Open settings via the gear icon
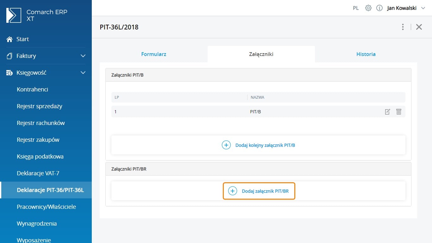 [368, 8]
